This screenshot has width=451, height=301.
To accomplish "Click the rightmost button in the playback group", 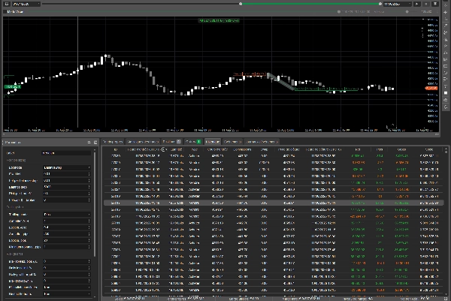I will point(435,4).
